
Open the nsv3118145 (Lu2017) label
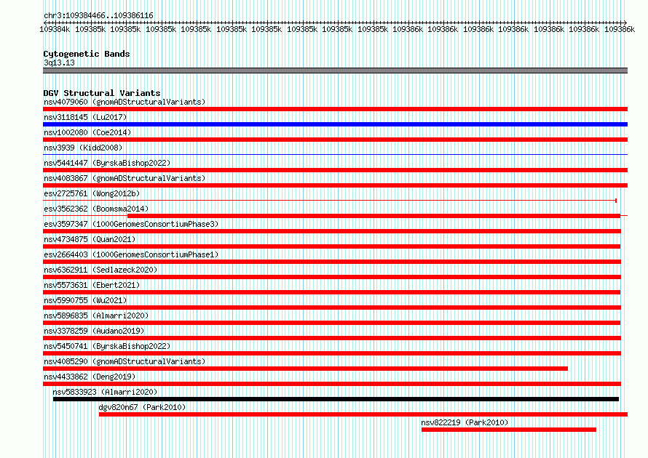click(85, 117)
